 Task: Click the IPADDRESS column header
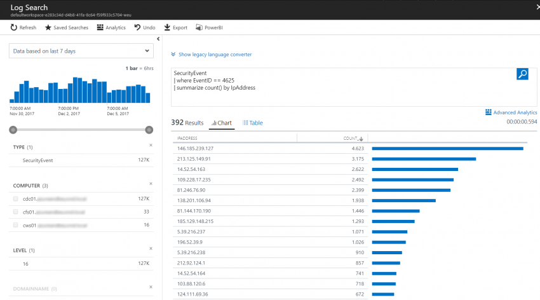tap(187, 139)
